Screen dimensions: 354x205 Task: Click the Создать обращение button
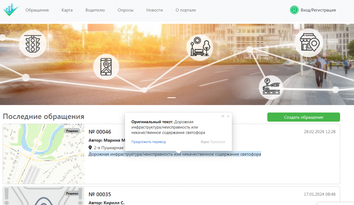pyautogui.click(x=303, y=117)
